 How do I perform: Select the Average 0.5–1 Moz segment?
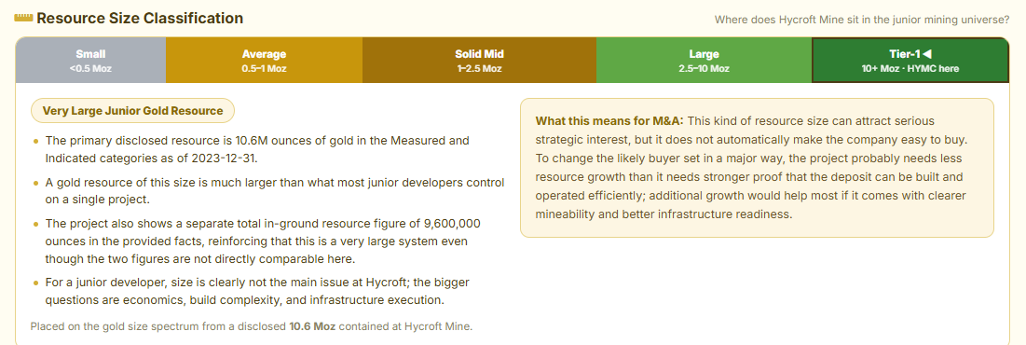(264, 61)
